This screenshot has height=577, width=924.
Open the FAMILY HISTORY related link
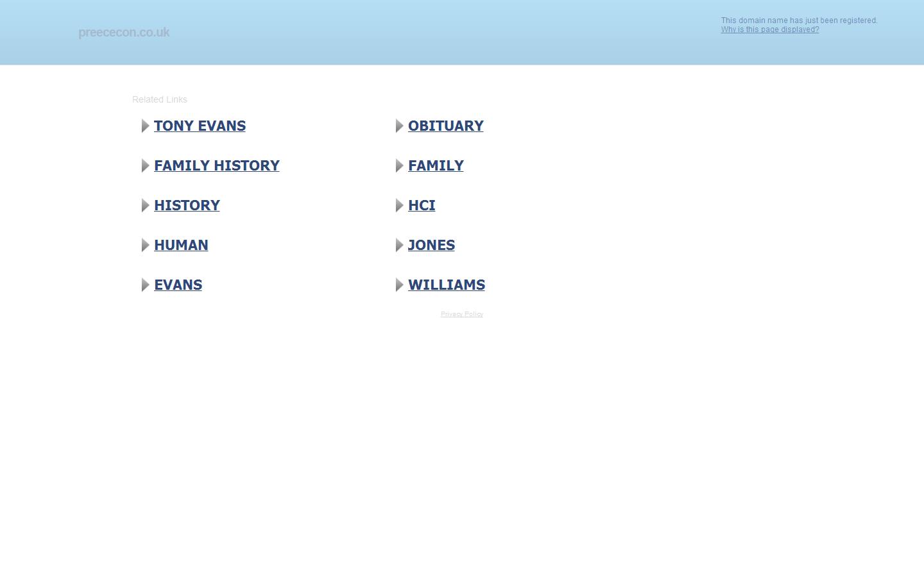pyautogui.click(x=216, y=165)
